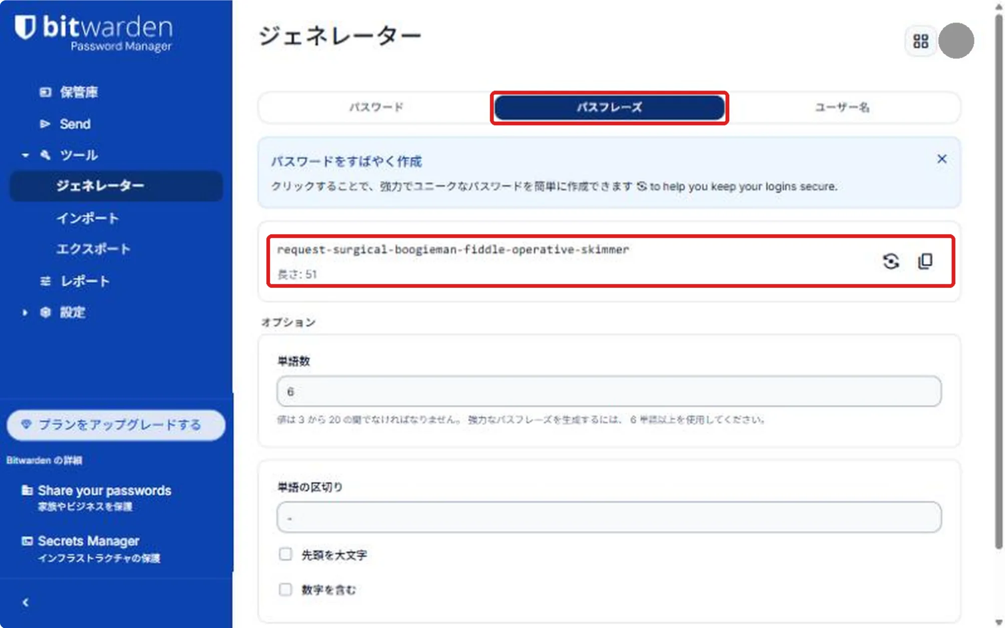Click プランをアップグレードする button
Screen dimensions: 1005x628
point(116,425)
